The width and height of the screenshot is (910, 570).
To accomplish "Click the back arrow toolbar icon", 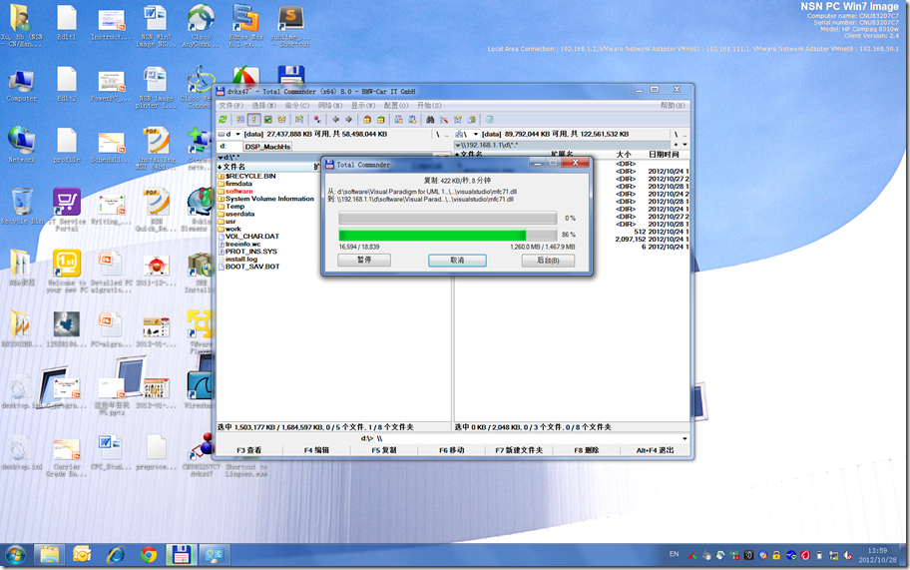I will click(x=335, y=120).
